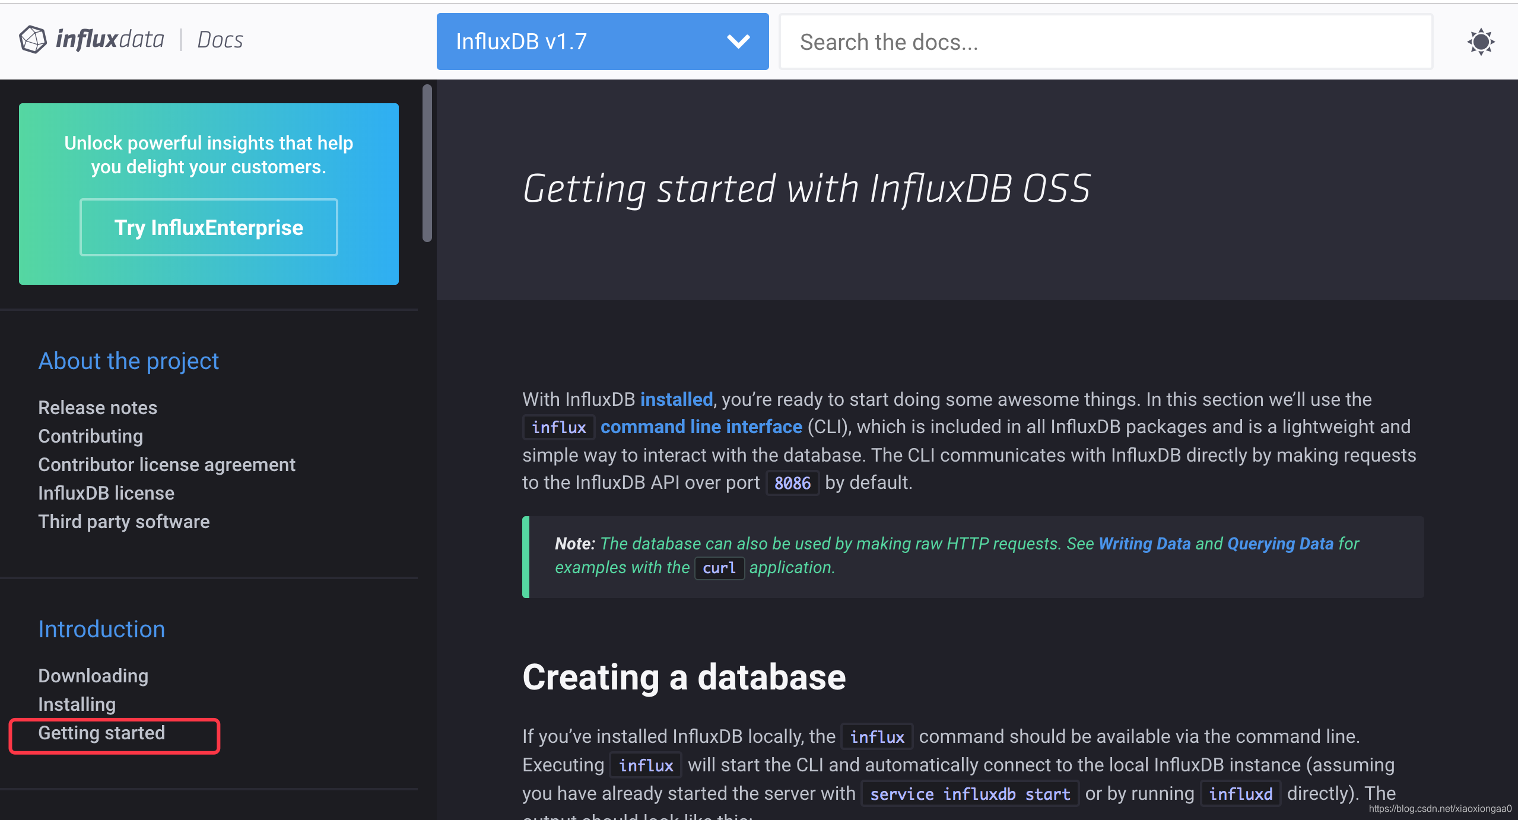The height and width of the screenshot is (820, 1518).
Task: Focus the Search the docs field
Action: [1106, 42]
